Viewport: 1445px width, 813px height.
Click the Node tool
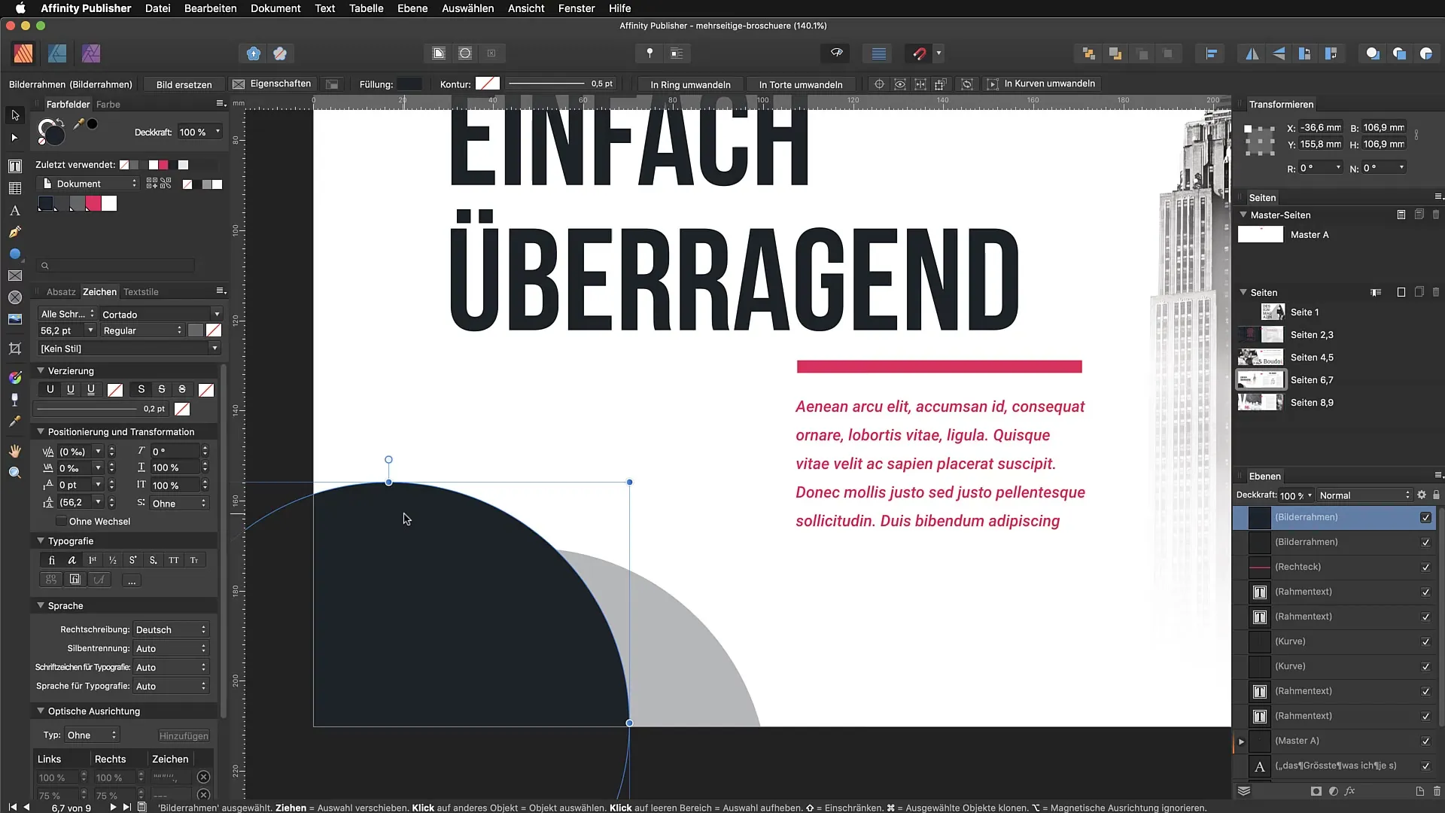pyautogui.click(x=14, y=138)
